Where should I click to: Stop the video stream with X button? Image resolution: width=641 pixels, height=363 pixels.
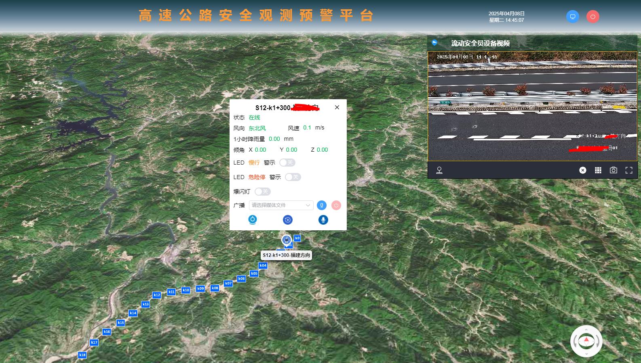(582, 170)
